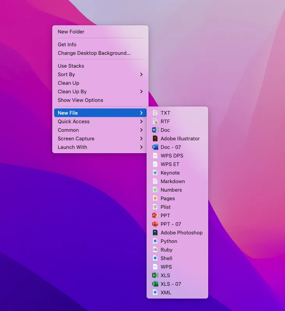Click the Numbers file icon
This screenshot has height=311, width=285.
tap(155, 190)
